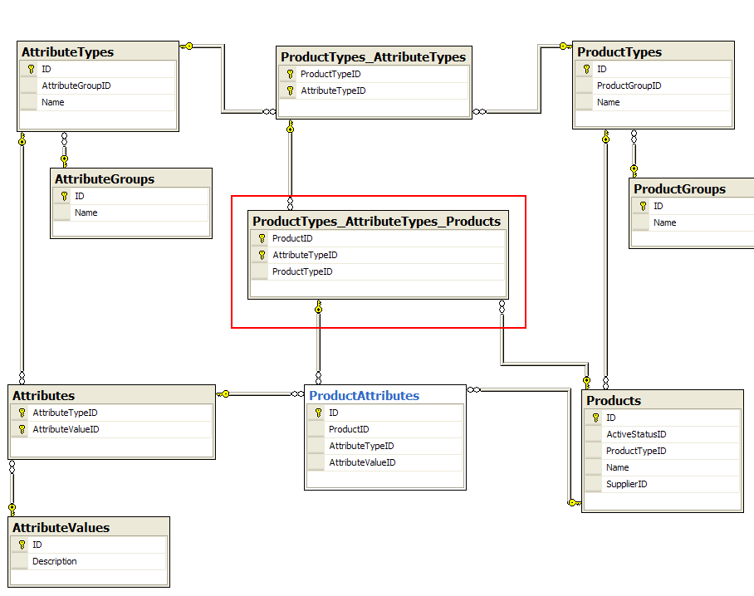This screenshot has width=754, height=596.
Task: Select the ProductAttributes table title
Action: (364, 396)
